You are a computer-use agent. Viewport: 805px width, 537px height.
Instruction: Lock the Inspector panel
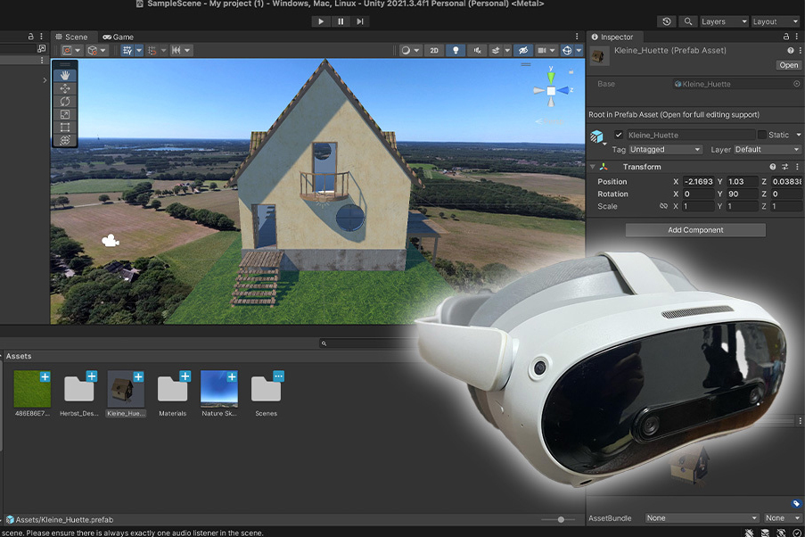[785, 37]
